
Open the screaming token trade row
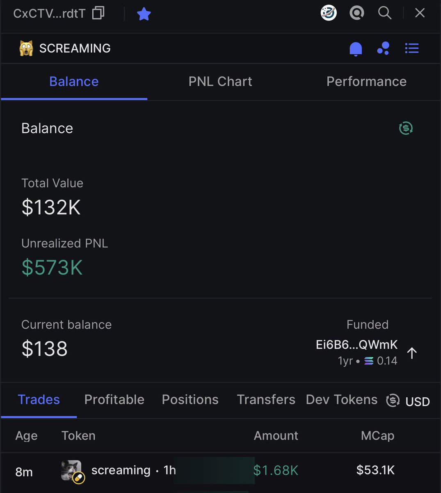[220, 471]
